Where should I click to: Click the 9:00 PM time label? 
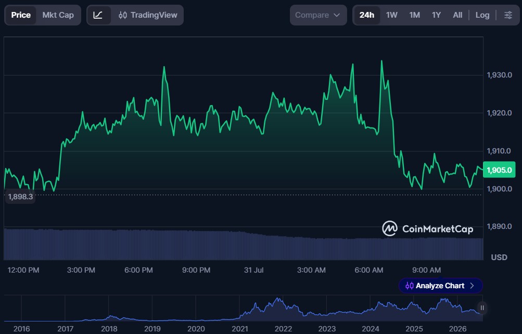coord(196,270)
